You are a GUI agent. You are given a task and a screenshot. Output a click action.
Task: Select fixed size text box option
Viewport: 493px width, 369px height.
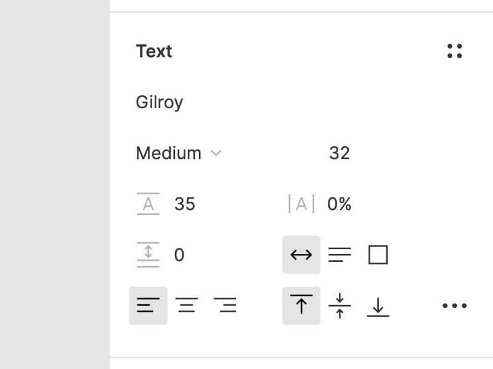[378, 254]
